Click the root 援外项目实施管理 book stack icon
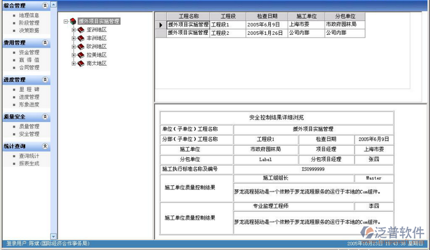The height and width of the screenshot is (250, 430). 73,21
